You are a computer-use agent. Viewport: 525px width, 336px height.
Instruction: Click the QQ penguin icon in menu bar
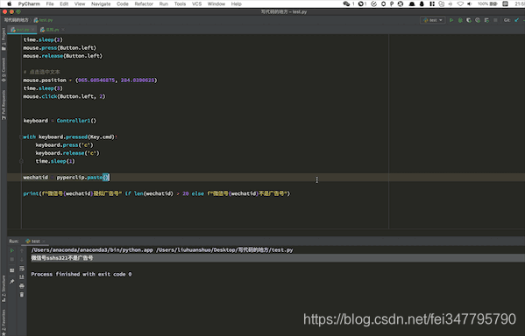pos(422,4)
